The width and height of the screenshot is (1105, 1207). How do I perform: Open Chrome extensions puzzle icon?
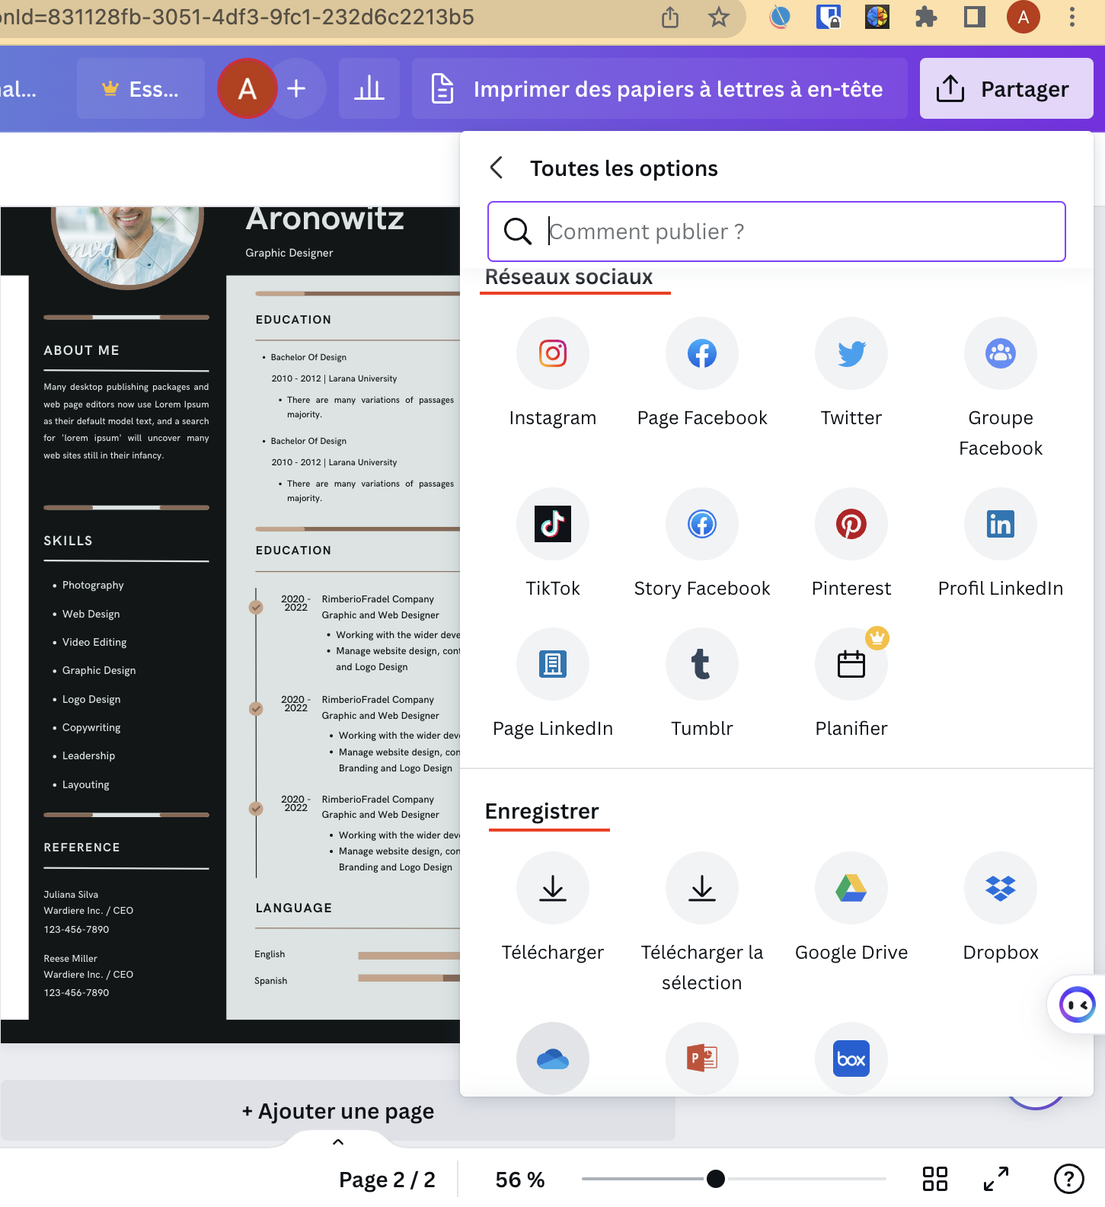coord(926,17)
